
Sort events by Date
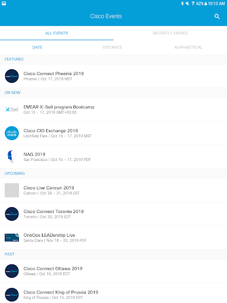pos(37,47)
